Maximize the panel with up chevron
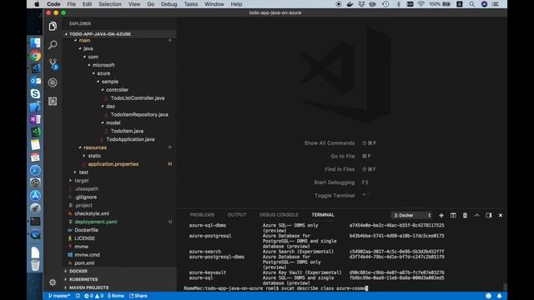This screenshot has height=300, width=534. (x=476, y=215)
